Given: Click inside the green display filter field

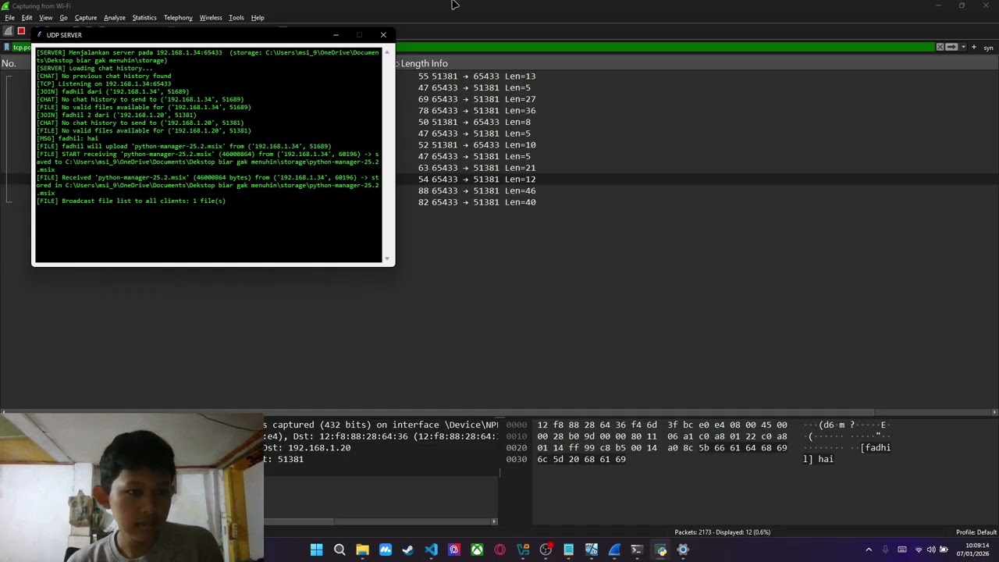Looking at the screenshot, I should click(x=663, y=48).
